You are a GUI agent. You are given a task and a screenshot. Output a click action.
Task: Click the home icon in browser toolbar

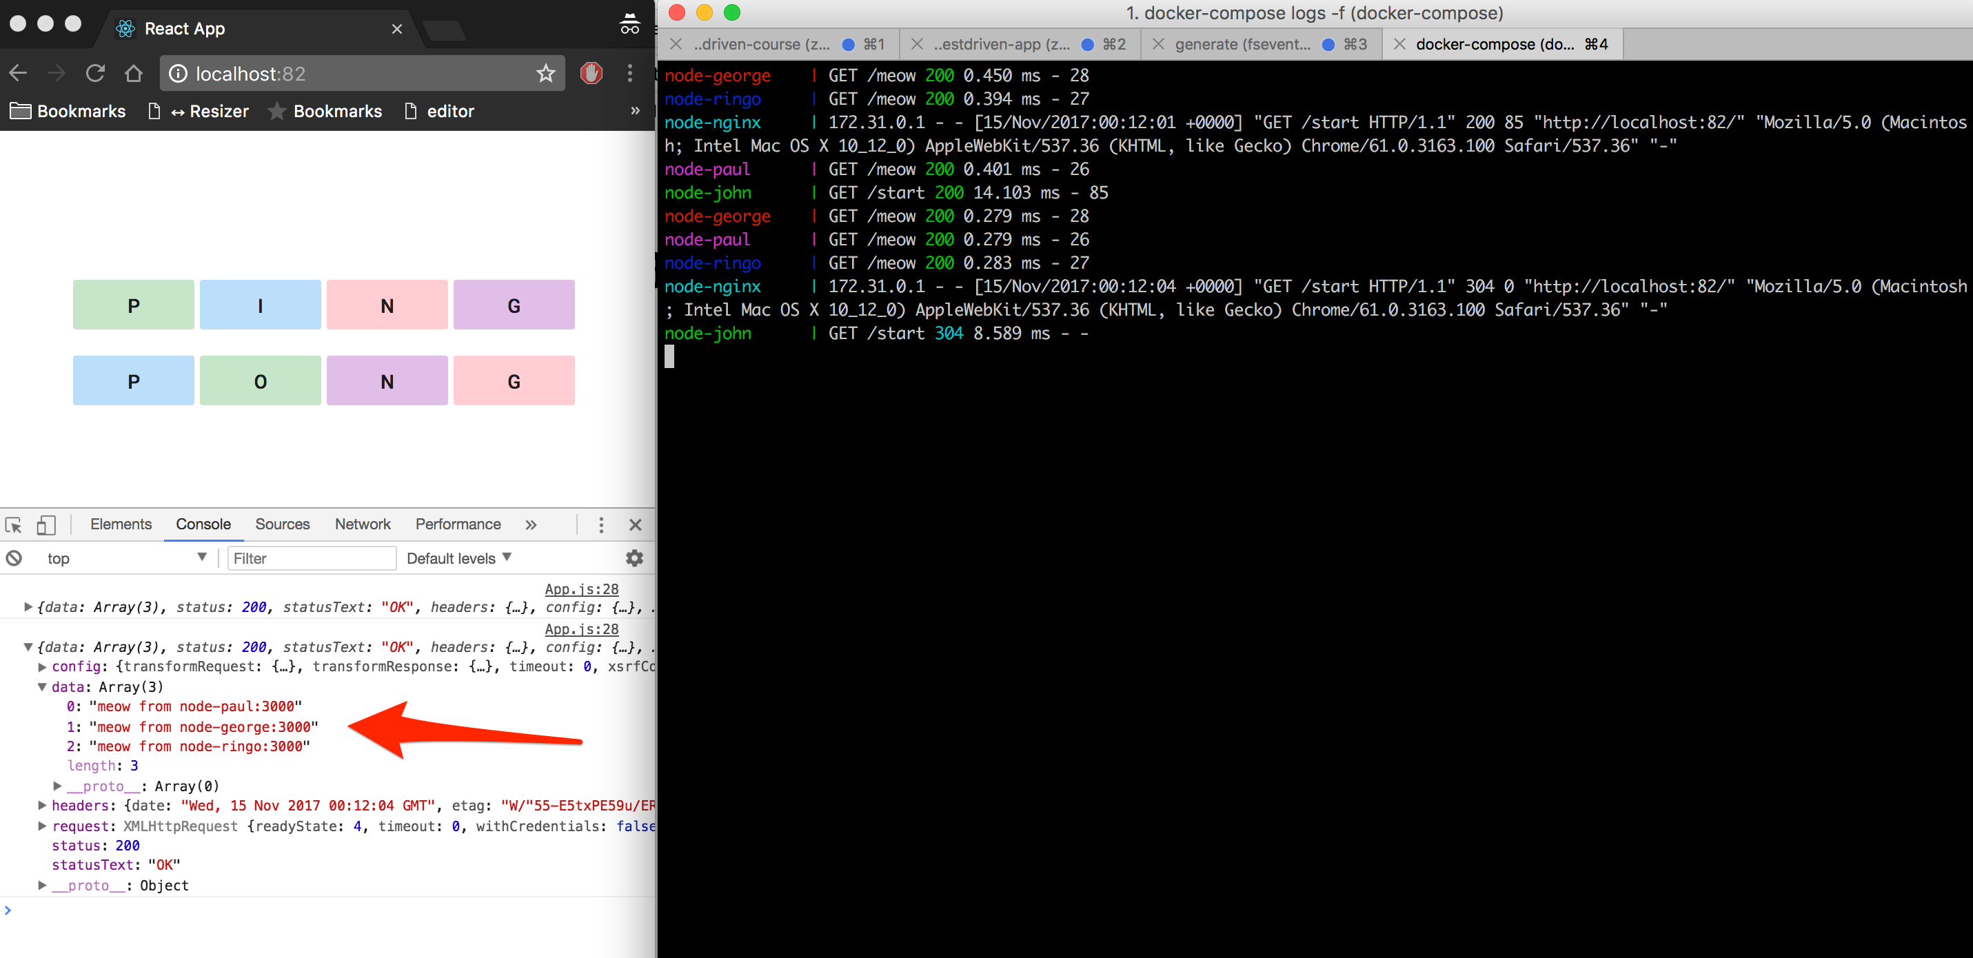pyautogui.click(x=133, y=74)
